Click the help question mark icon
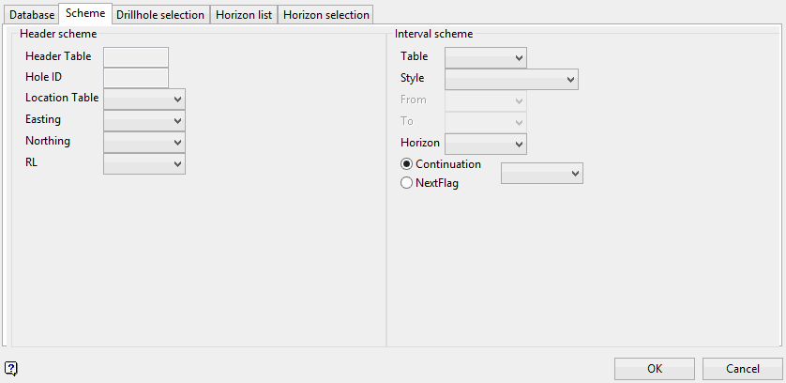Screen dimensions: 786x383 [x=11, y=368]
